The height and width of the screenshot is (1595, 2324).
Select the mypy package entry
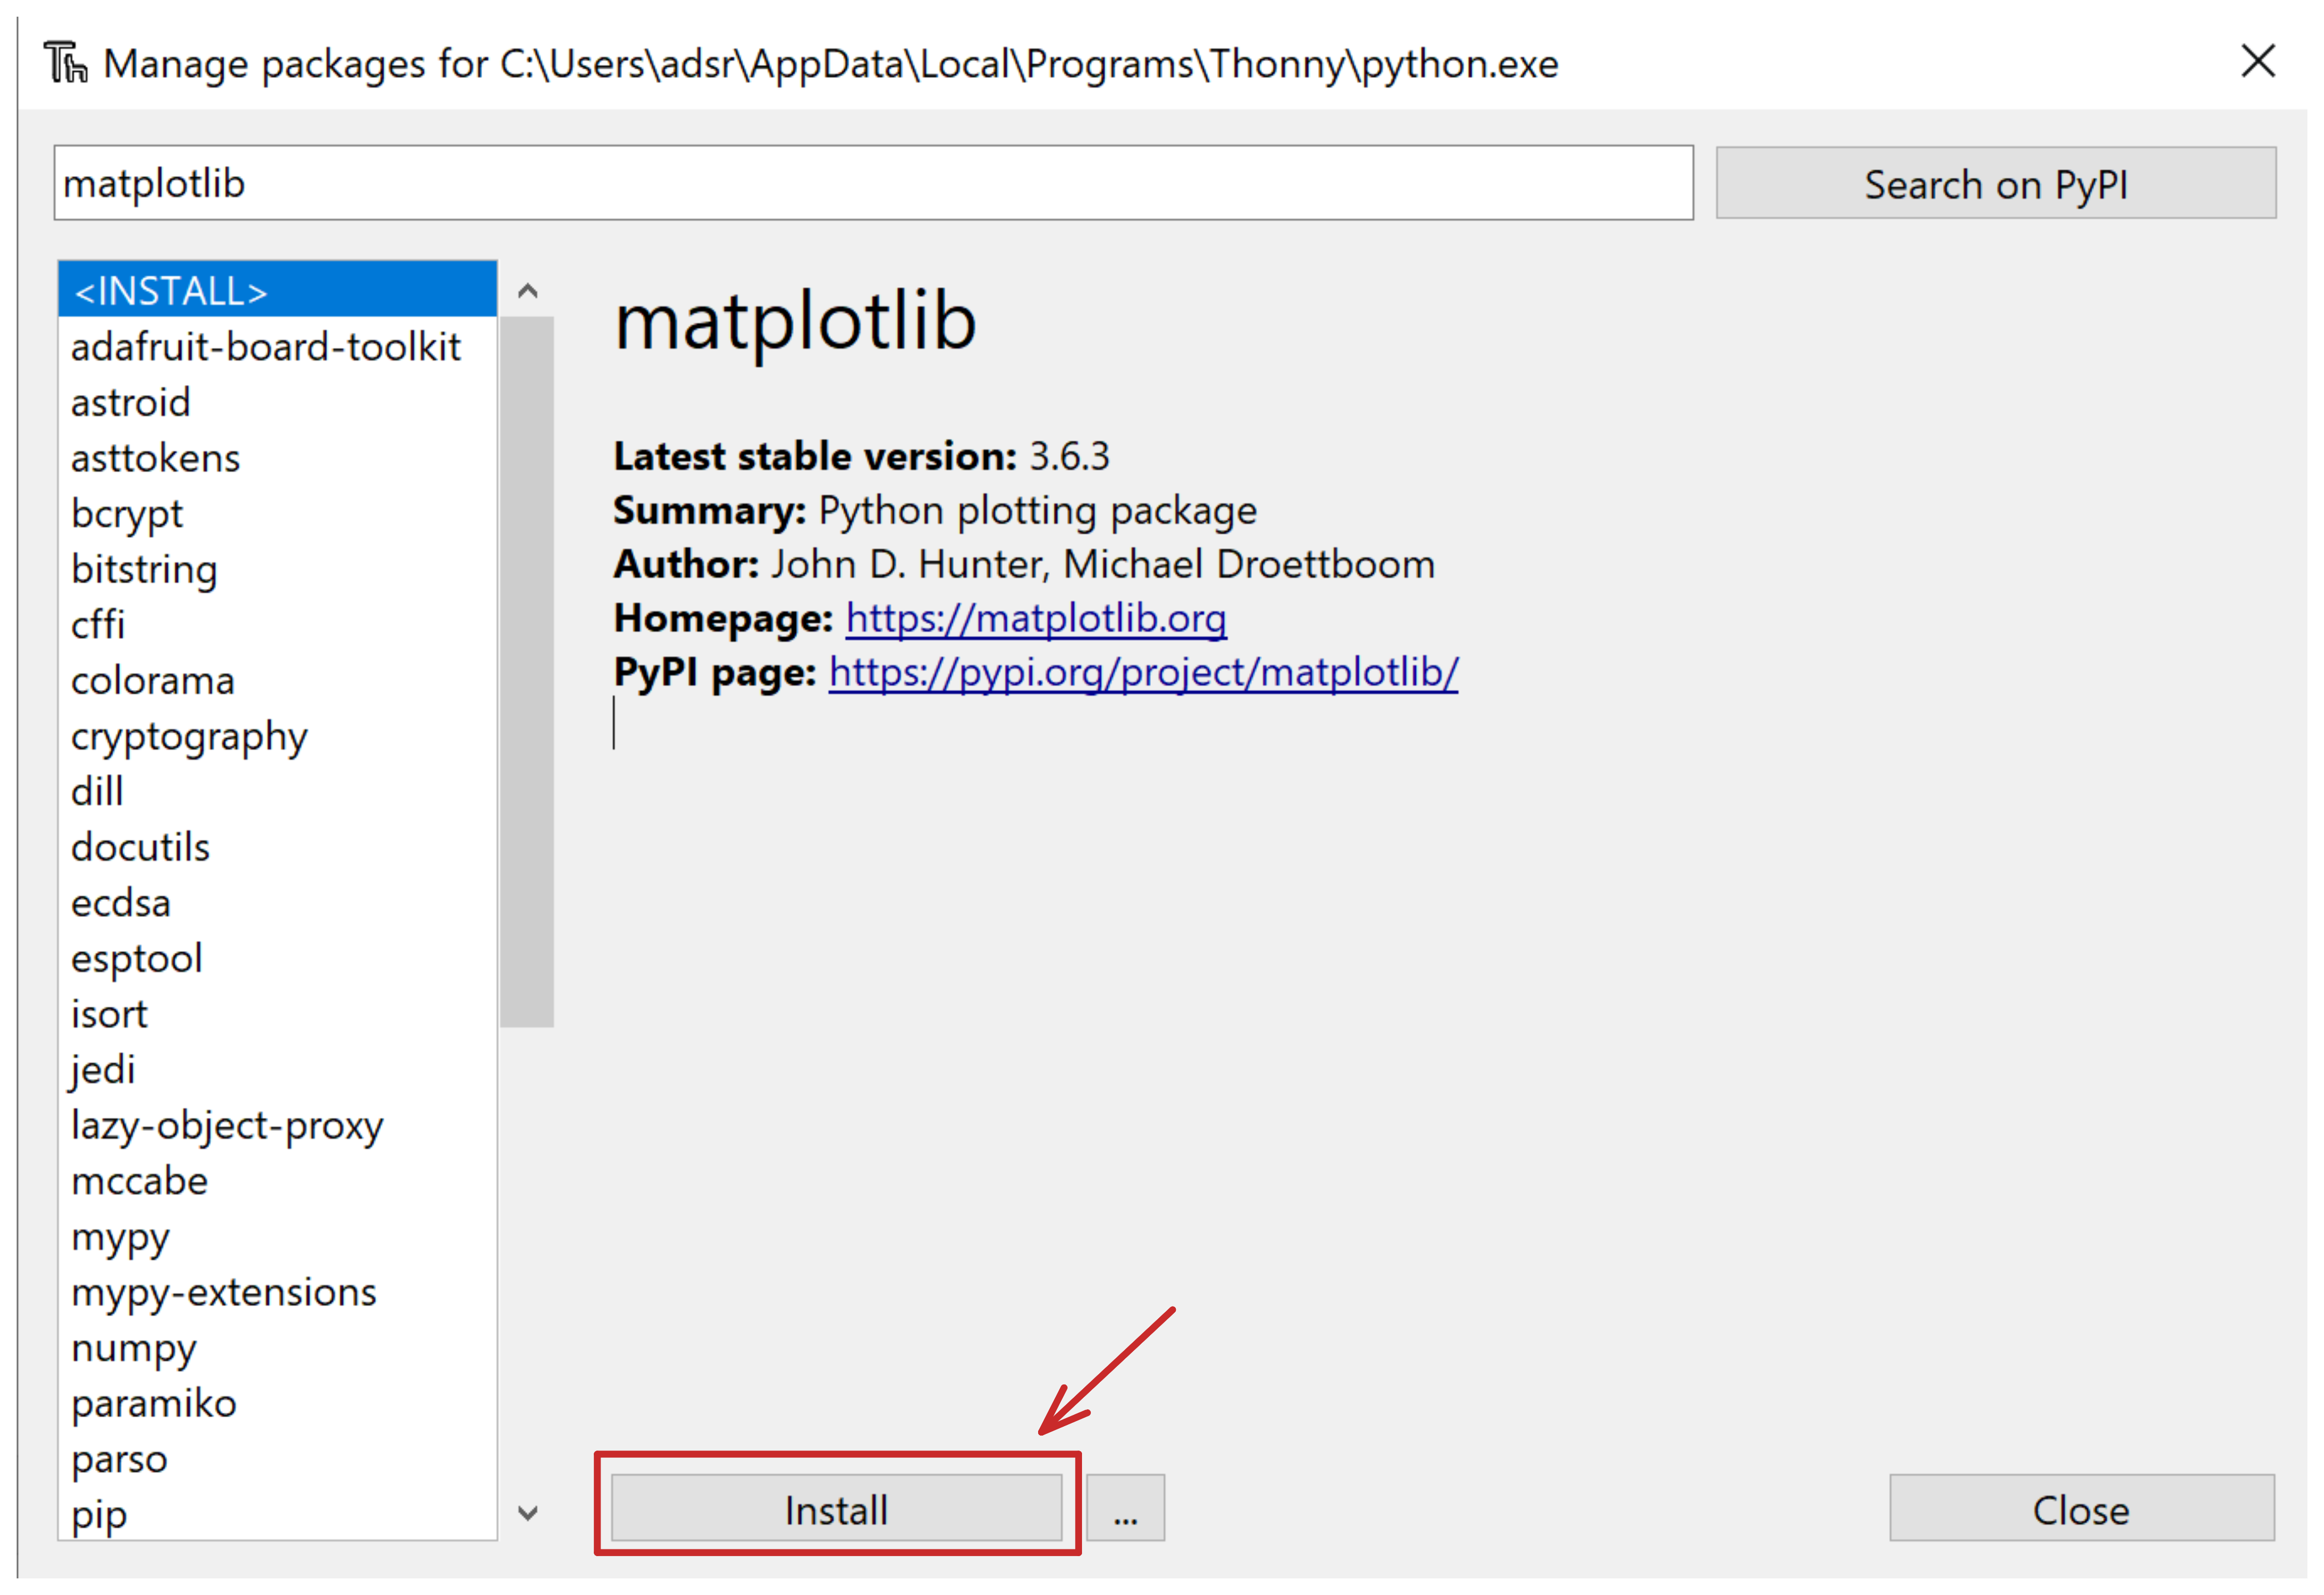point(277,1237)
